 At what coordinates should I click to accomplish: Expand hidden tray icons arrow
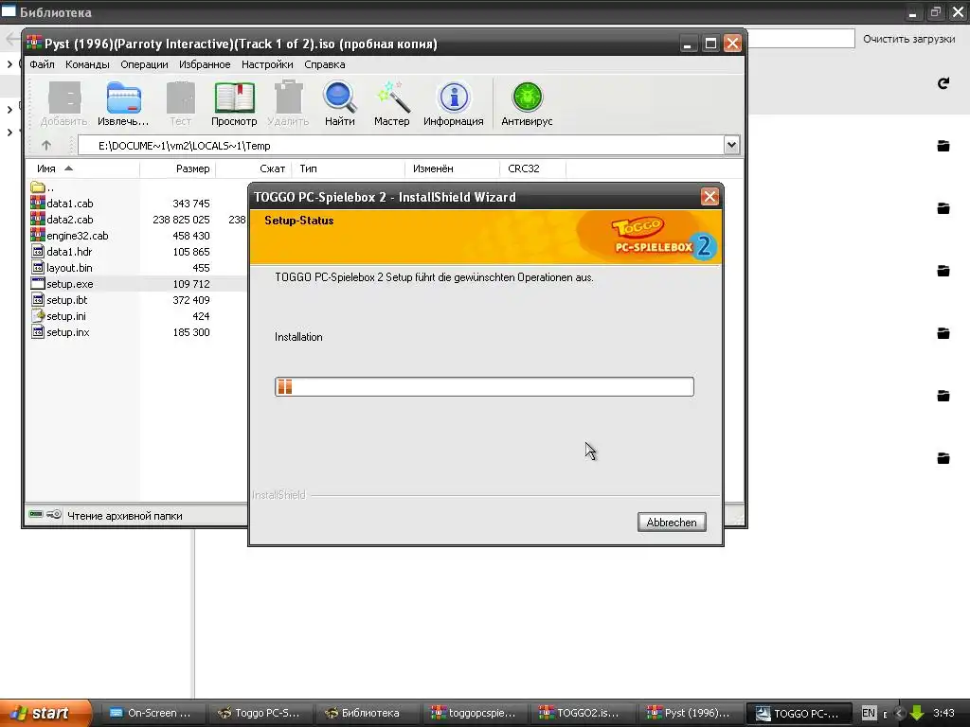(899, 713)
